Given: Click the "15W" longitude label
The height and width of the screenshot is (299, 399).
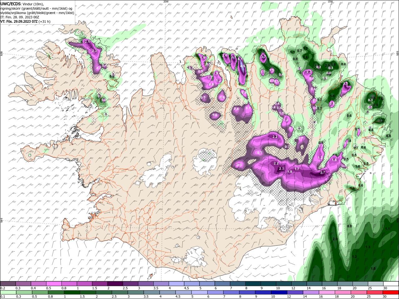Looking at the screenshot, I should coord(330,1).
